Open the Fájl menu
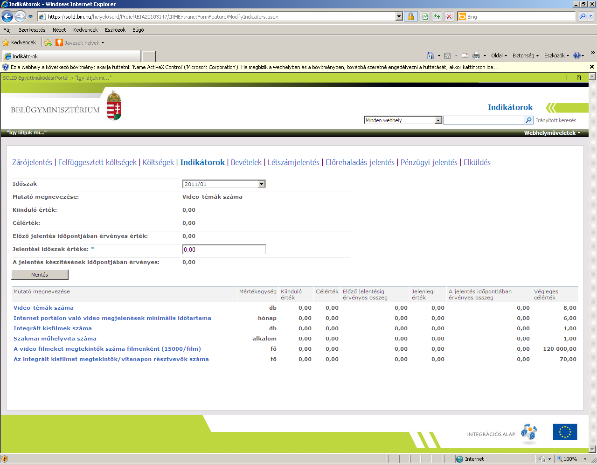597x465 pixels. point(7,30)
